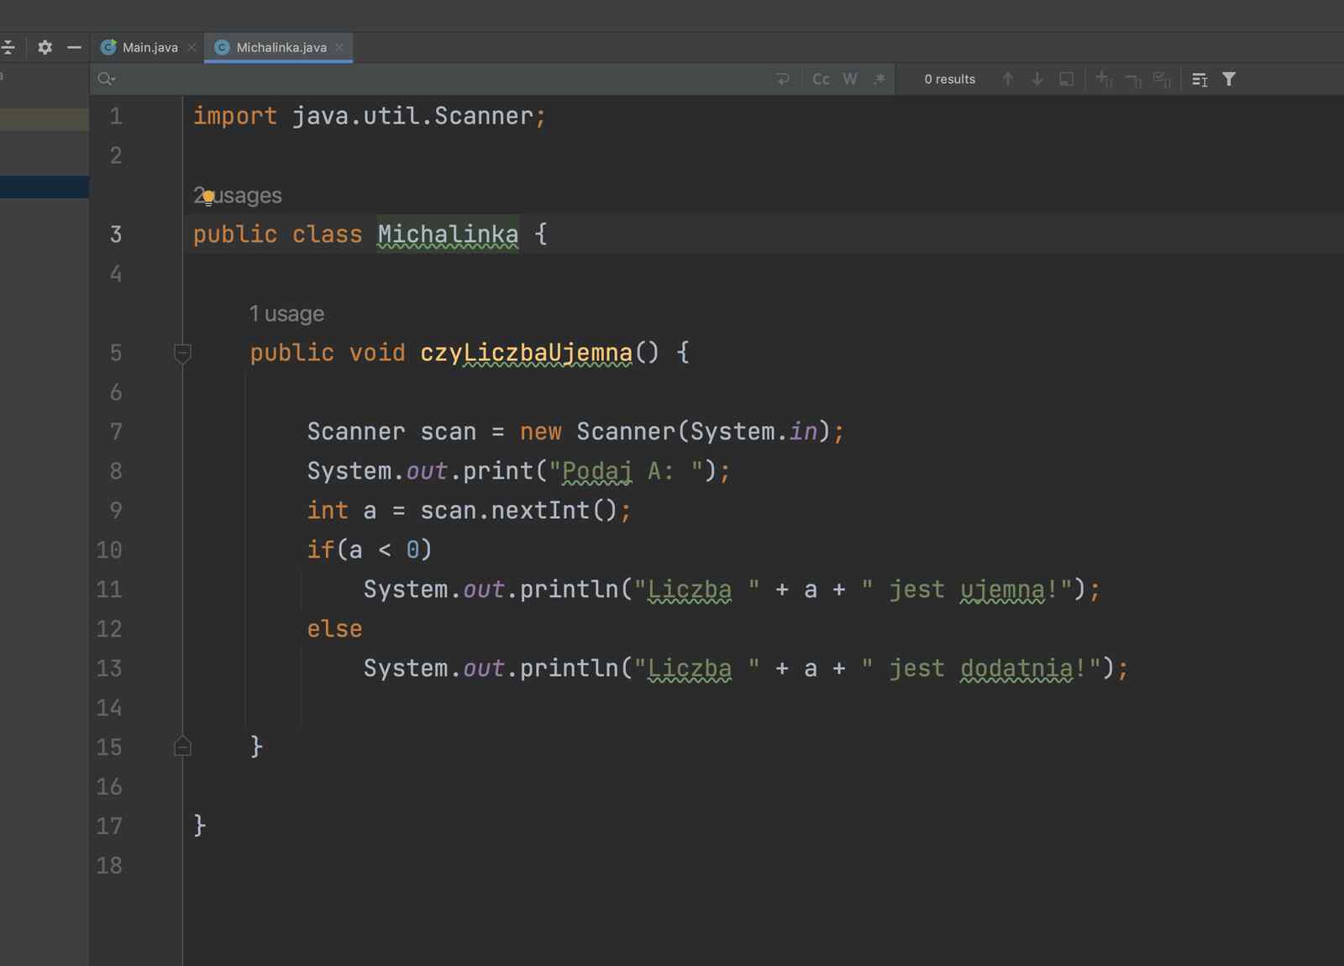Toggle Match Case (Cc) search option
Screen dimensions: 1344x966
[821, 79]
